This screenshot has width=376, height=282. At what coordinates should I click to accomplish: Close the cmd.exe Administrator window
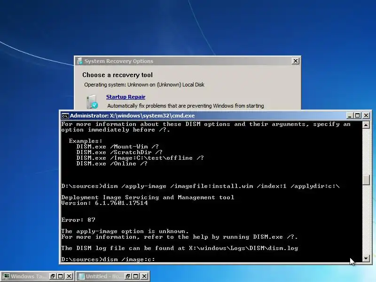click(366, 116)
